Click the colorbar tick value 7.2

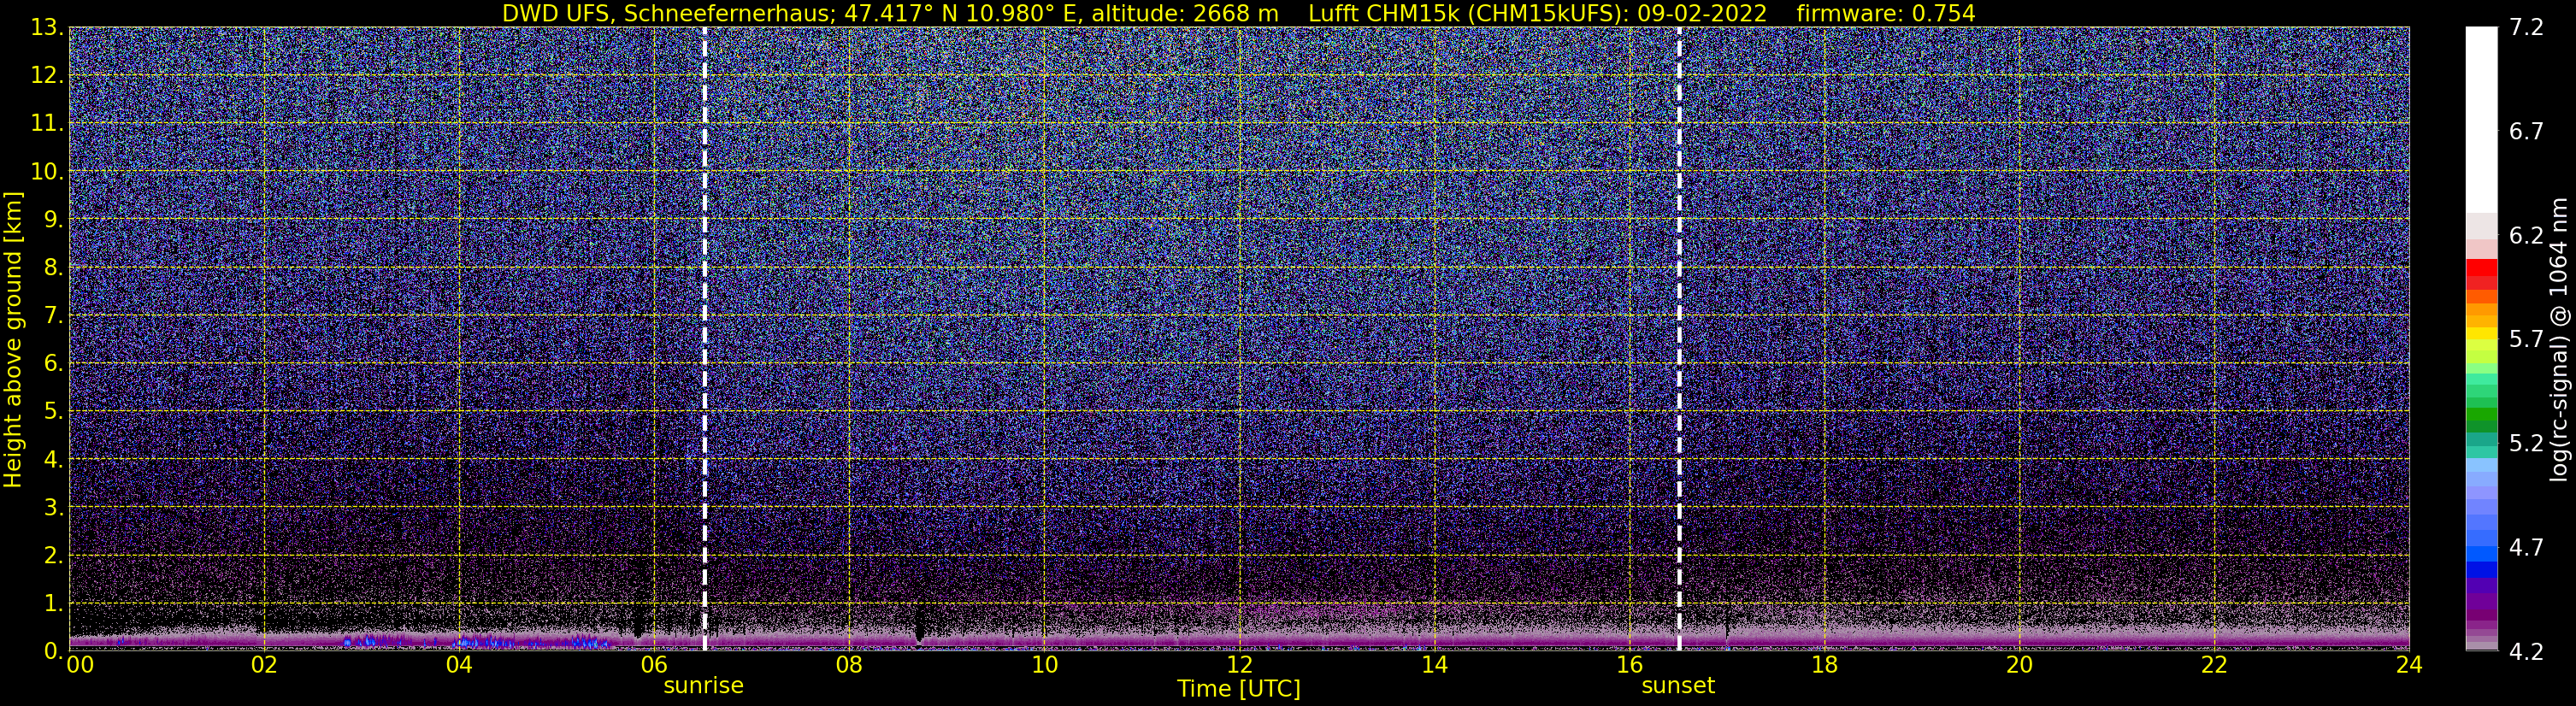[2526, 28]
